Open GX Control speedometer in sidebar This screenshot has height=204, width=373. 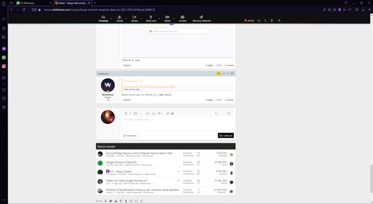(4, 19)
